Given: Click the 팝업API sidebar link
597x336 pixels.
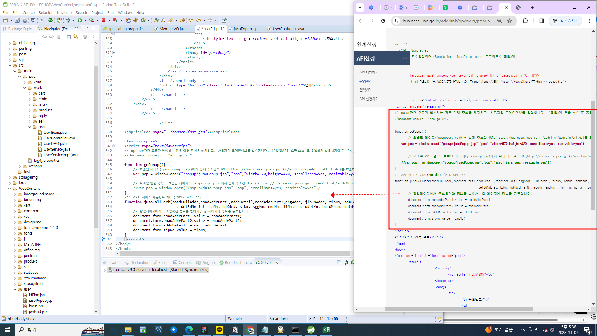Looking at the screenshot, I should click(365, 81).
